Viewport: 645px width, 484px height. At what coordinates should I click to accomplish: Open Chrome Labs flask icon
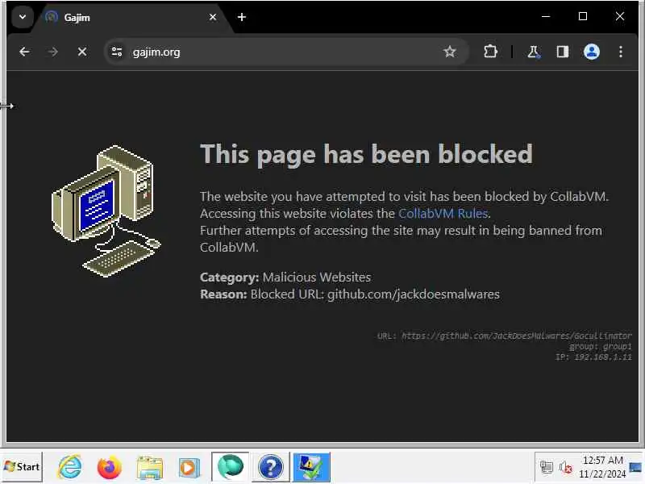click(534, 52)
